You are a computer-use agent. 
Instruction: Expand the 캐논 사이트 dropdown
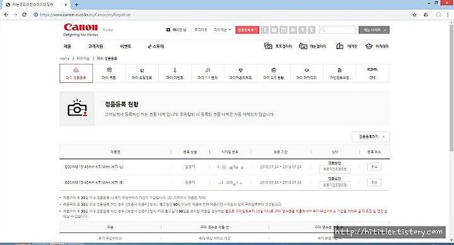[374, 30]
